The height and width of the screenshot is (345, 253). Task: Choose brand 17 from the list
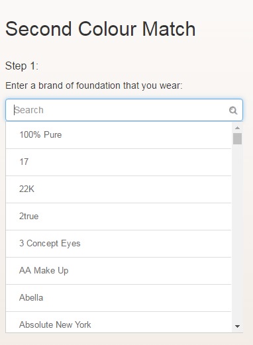coord(119,162)
